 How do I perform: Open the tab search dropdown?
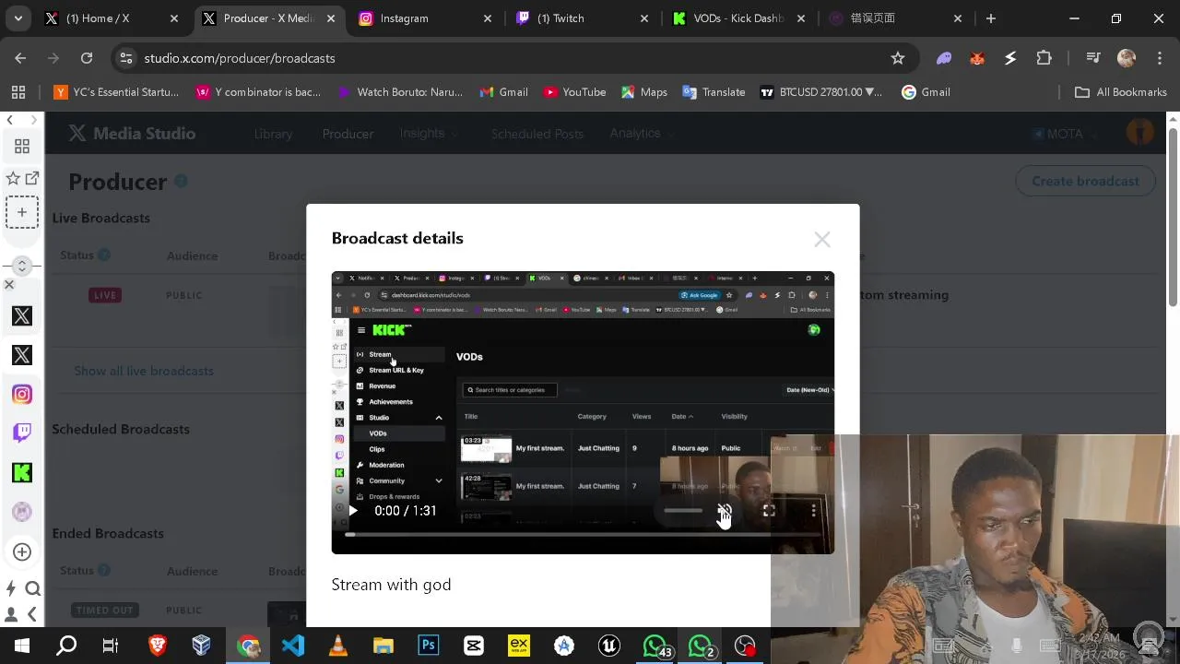point(18,18)
